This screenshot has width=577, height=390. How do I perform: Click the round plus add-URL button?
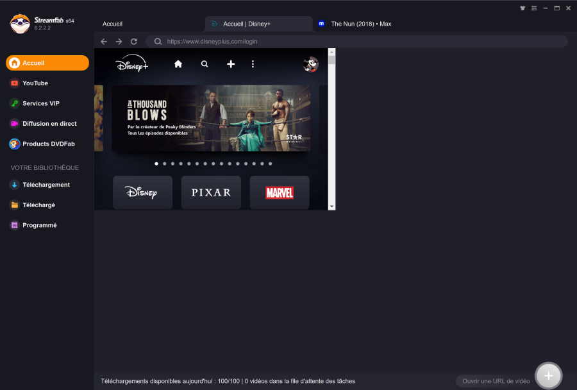[548, 376]
